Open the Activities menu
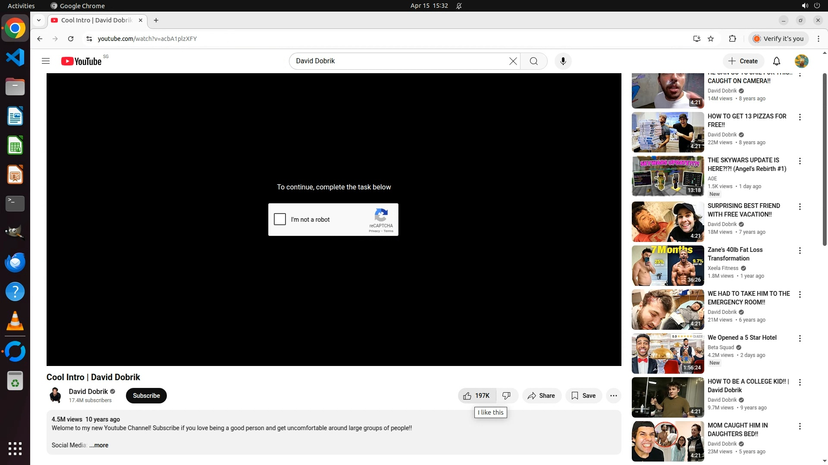This screenshot has height=465, width=828. (21, 6)
